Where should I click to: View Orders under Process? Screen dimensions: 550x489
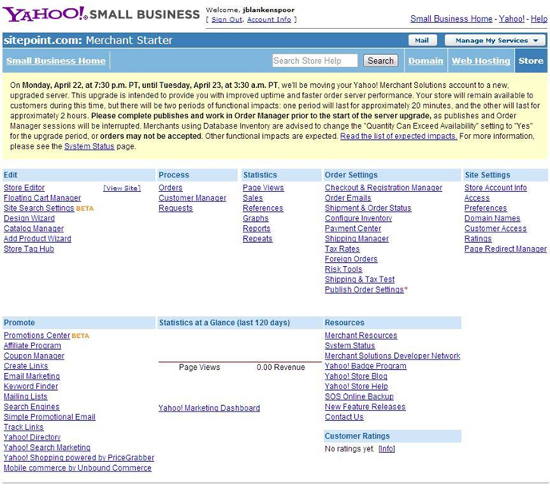[x=170, y=188]
